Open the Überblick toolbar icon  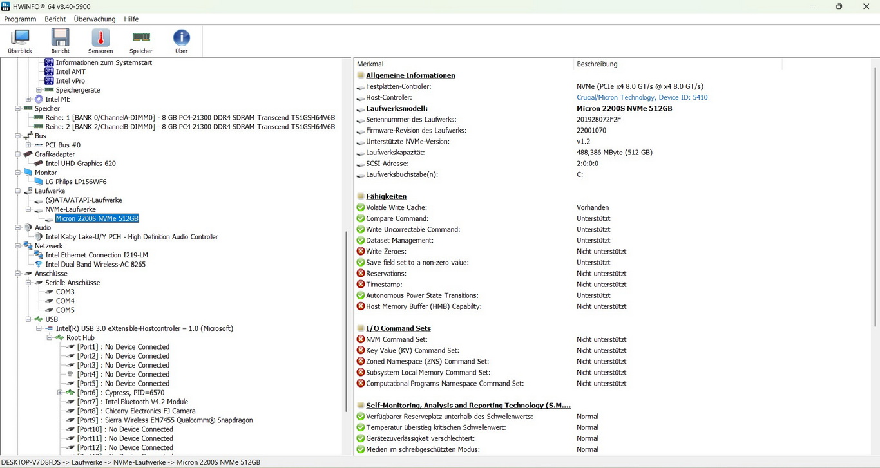pyautogui.click(x=20, y=41)
